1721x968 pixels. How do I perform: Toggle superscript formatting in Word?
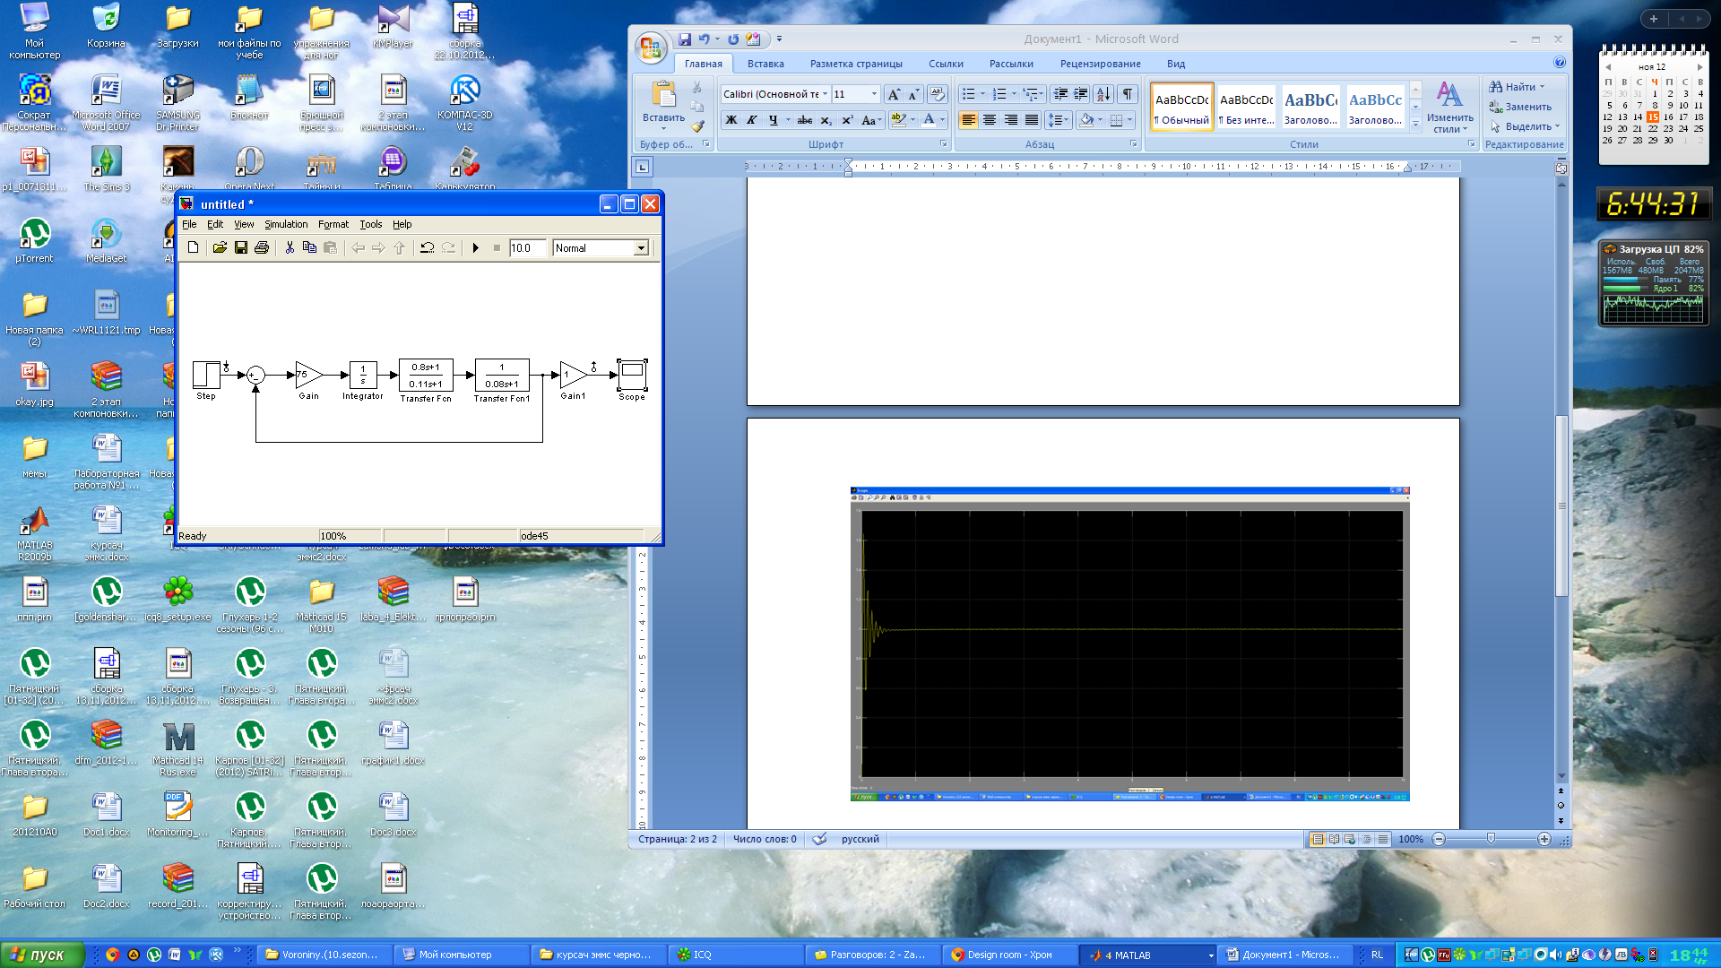click(847, 120)
